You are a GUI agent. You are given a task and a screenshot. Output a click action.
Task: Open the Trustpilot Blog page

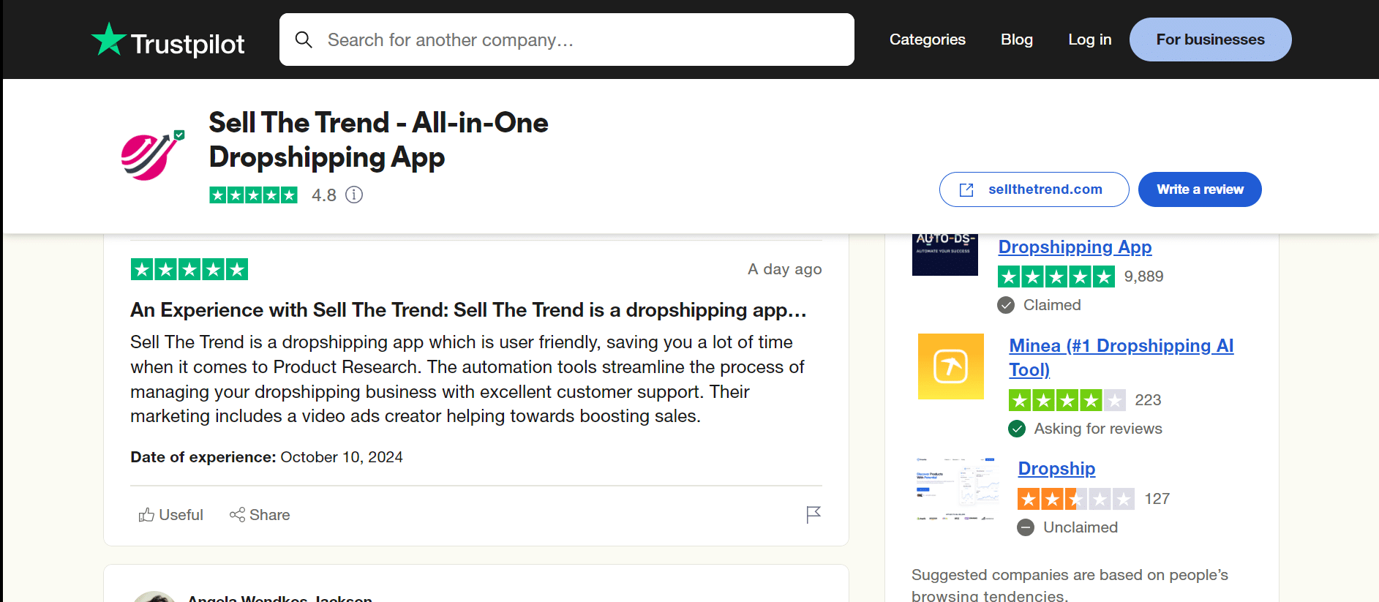tap(1017, 39)
